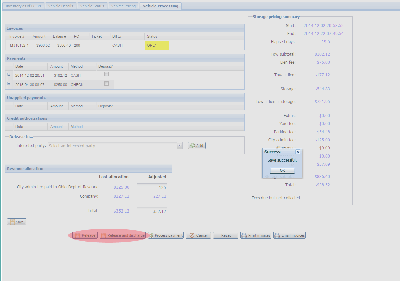Click the Print invoices printer icon

tap(244, 235)
